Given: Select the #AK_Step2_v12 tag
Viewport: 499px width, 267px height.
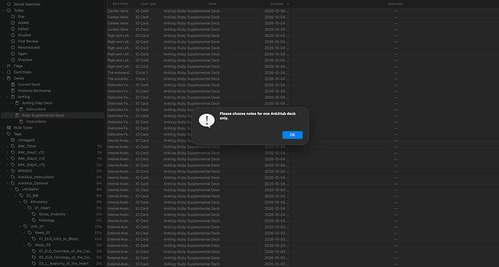Looking at the screenshot, I should 31,158.
